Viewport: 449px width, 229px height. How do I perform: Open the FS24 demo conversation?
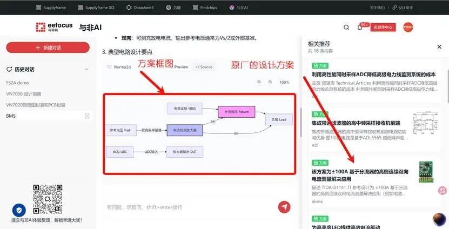tap(18, 83)
